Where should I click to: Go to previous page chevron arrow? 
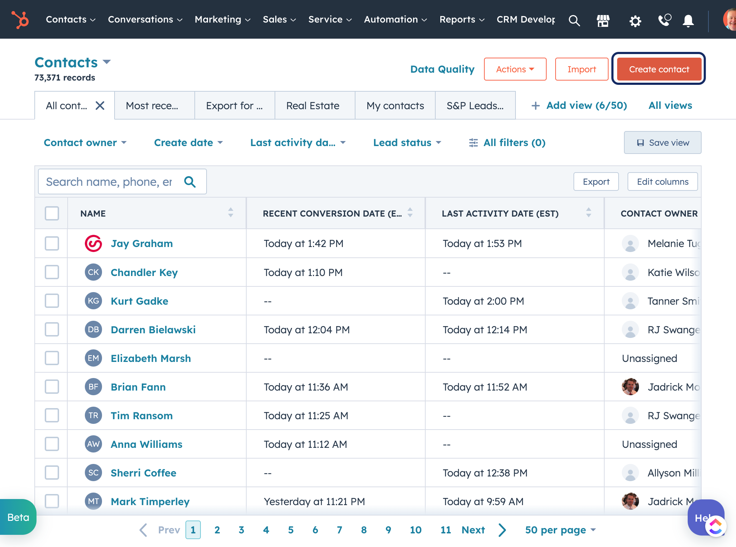(143, 530)
